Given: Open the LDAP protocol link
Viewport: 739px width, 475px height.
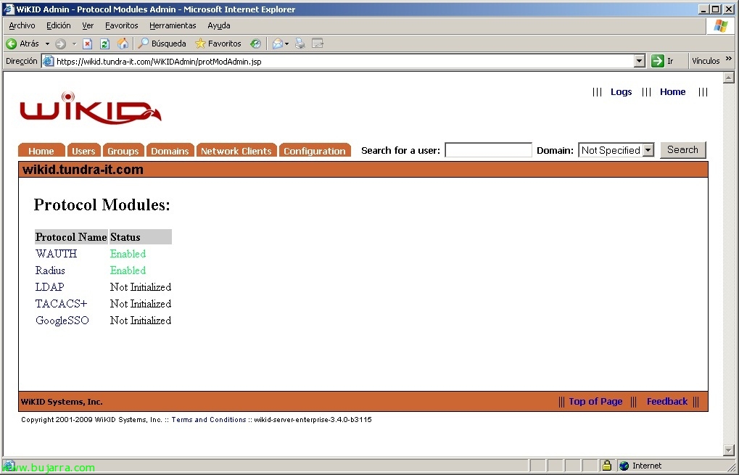Looking at the screenshot, I should click(x=49, y=287).
